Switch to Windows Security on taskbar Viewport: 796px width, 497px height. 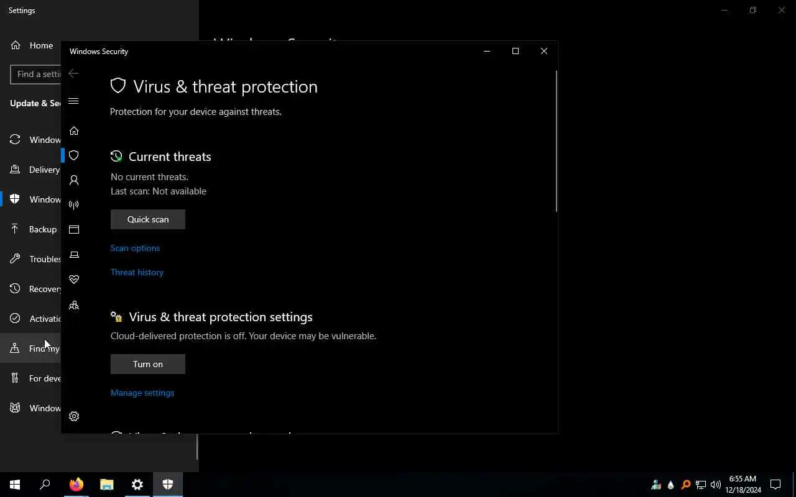coord(167,485)
